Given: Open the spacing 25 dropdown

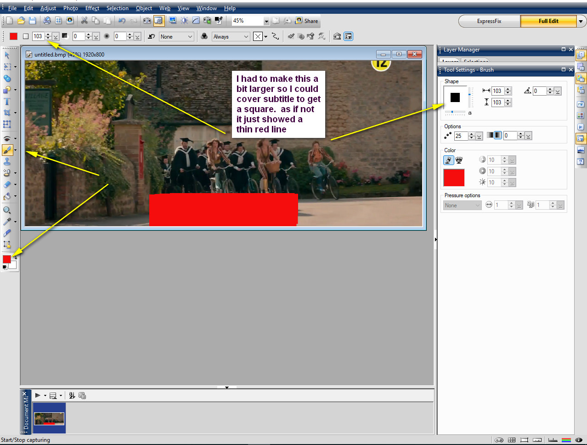Looking at the screenshot, I should (x=479, y=136).
